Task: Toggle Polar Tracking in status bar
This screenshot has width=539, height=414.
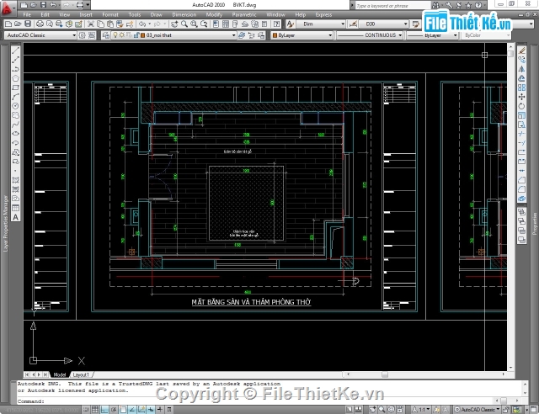Action: [114, 410]
